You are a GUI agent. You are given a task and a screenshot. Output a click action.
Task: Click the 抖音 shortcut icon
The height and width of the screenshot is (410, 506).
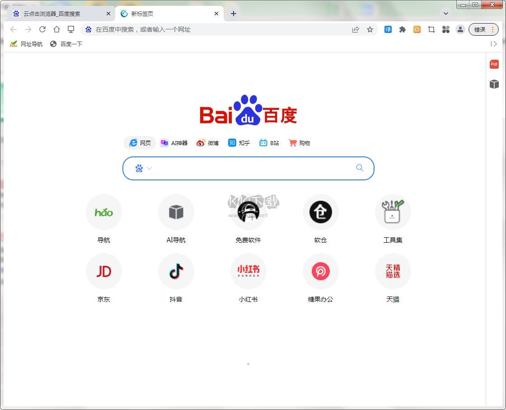coord(176,271)
